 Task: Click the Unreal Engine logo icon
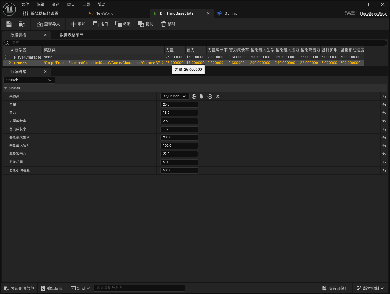click(9, 9)
